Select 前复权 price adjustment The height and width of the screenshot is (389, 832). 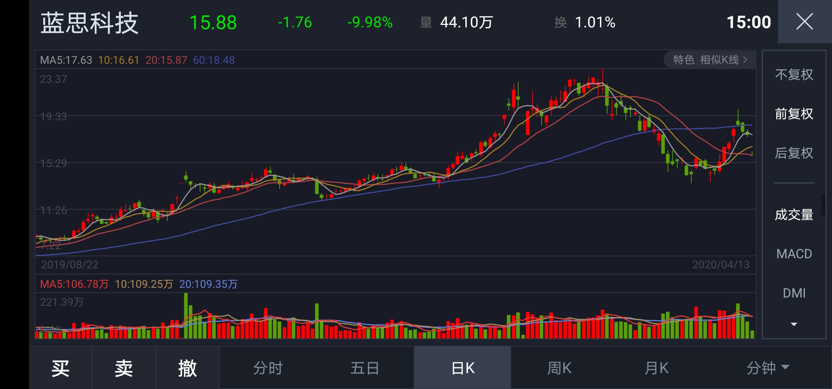click(794, 114)
